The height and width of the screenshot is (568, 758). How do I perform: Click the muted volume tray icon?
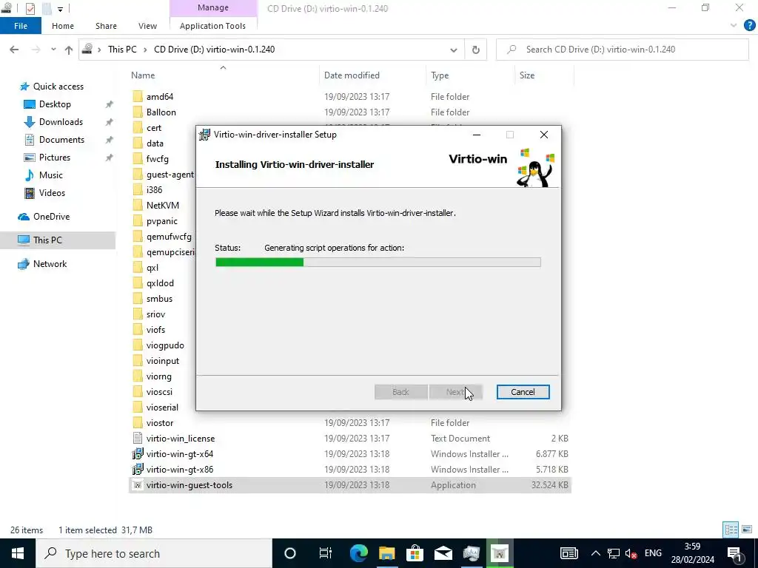click(x=631, y=553)
